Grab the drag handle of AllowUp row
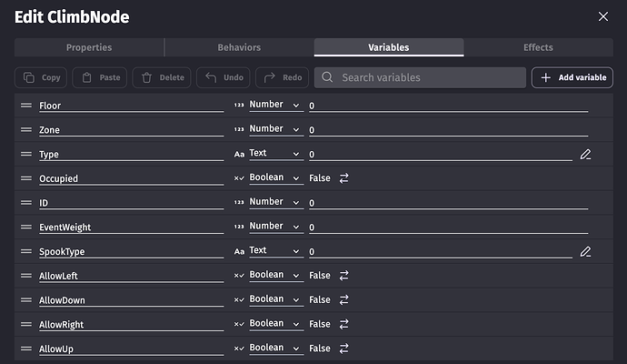Viewport: 627px width, 364px height. click(x=26, y=349)
